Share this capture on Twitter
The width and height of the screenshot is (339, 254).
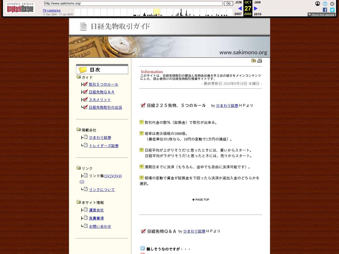pyautogui.click(x=332, y=10)
